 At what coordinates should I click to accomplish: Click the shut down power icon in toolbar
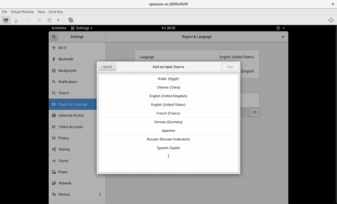point(49,20)
